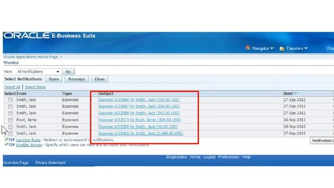
Task: Click the Logout footer link
Action: (209, 157)
